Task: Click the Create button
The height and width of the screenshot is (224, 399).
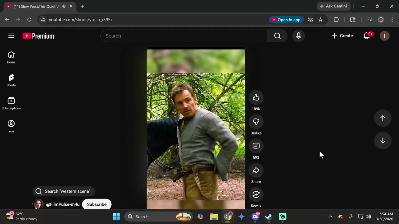Action: pyautogui.click(x=342, y=36)
